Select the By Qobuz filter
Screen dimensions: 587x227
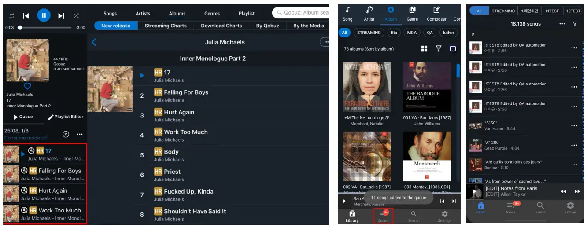pos(268,26)
